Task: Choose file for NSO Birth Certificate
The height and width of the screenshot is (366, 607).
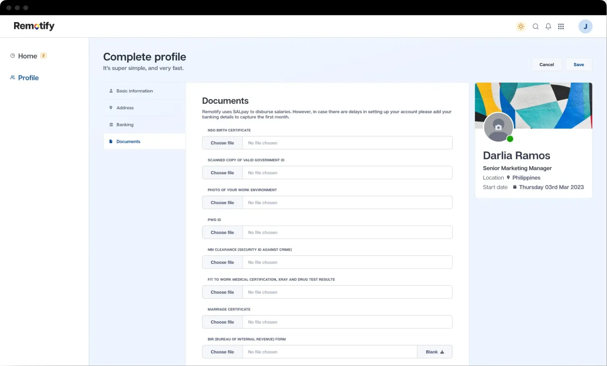Action: pyautogui.click(x=222, y=143)
